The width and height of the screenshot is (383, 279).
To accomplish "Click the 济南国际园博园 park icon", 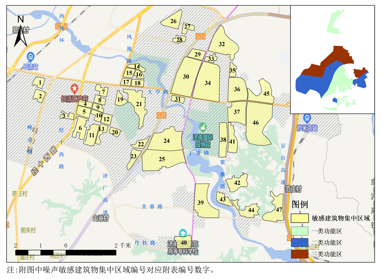I will tap(203, 127).
